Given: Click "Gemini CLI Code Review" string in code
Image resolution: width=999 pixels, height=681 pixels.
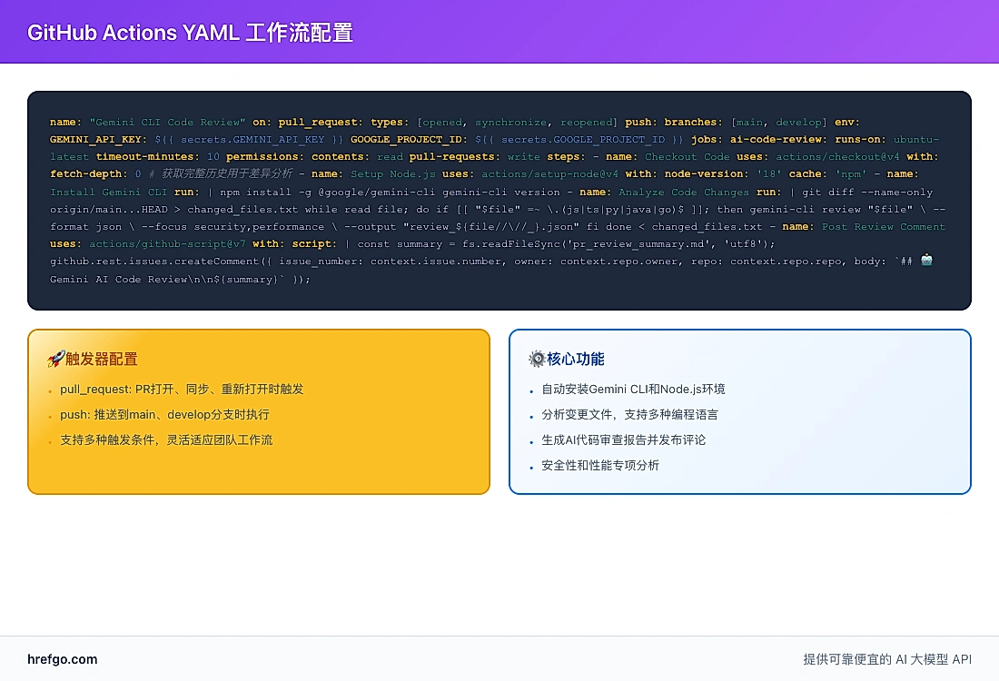Looking at the screenshot, I should click(x=168, y=123).
